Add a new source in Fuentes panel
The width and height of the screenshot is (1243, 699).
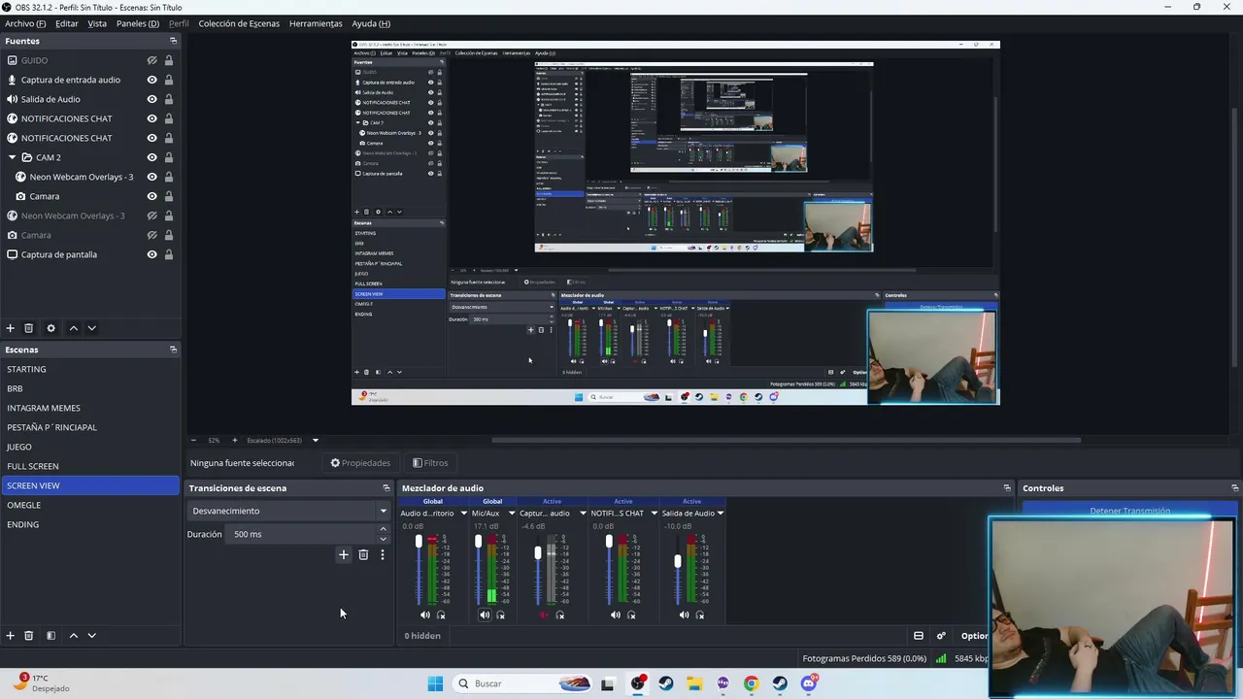click(x=11, y=328)
